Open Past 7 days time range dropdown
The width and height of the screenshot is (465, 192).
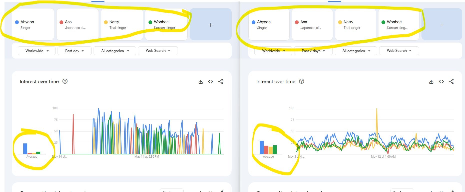click(313, 51)
